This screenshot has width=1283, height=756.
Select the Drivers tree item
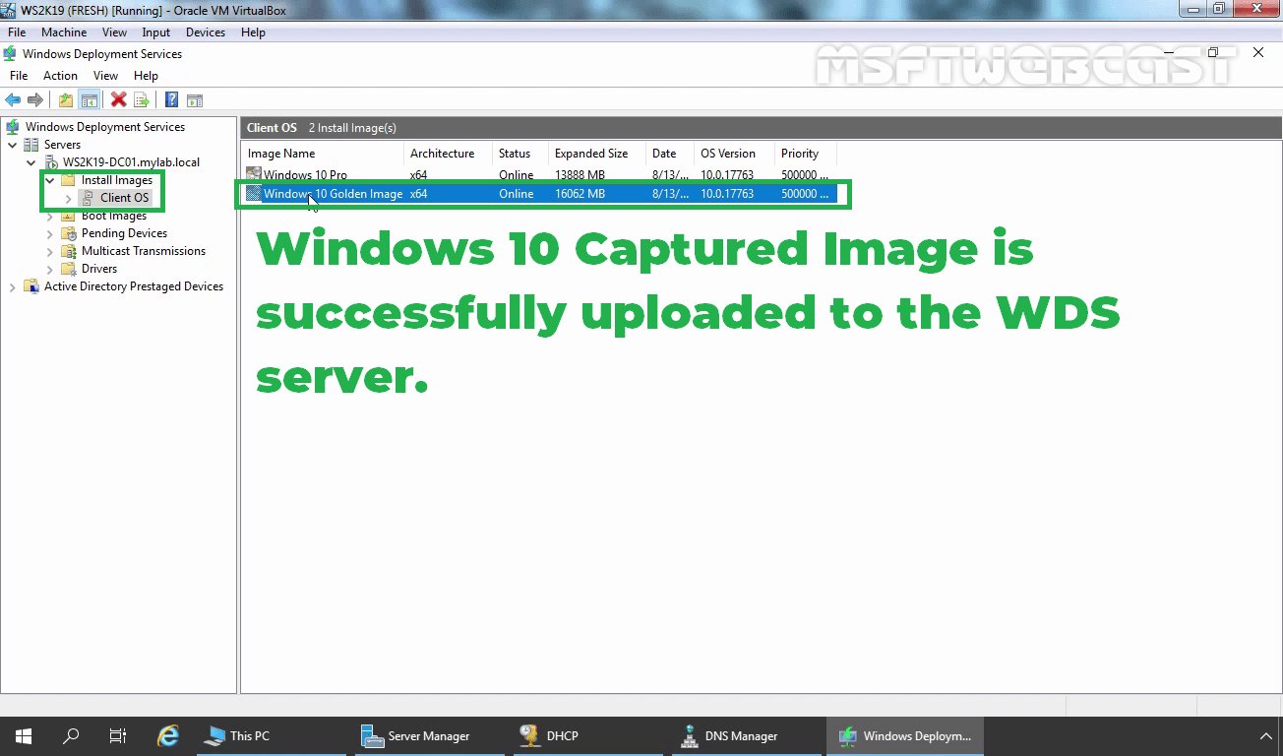(x=98, y=269)
